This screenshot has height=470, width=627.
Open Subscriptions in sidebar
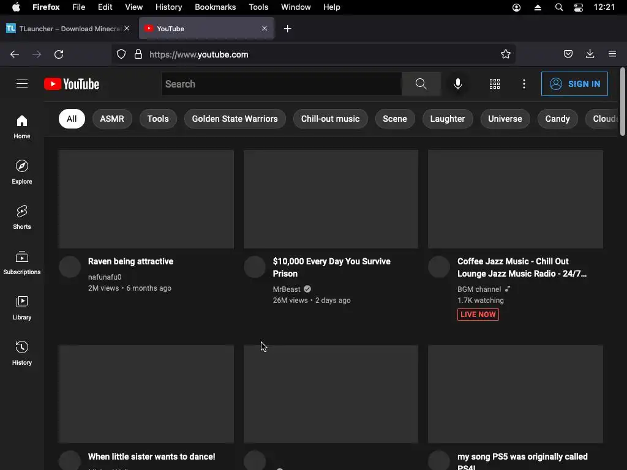click(x=22, y=263)
